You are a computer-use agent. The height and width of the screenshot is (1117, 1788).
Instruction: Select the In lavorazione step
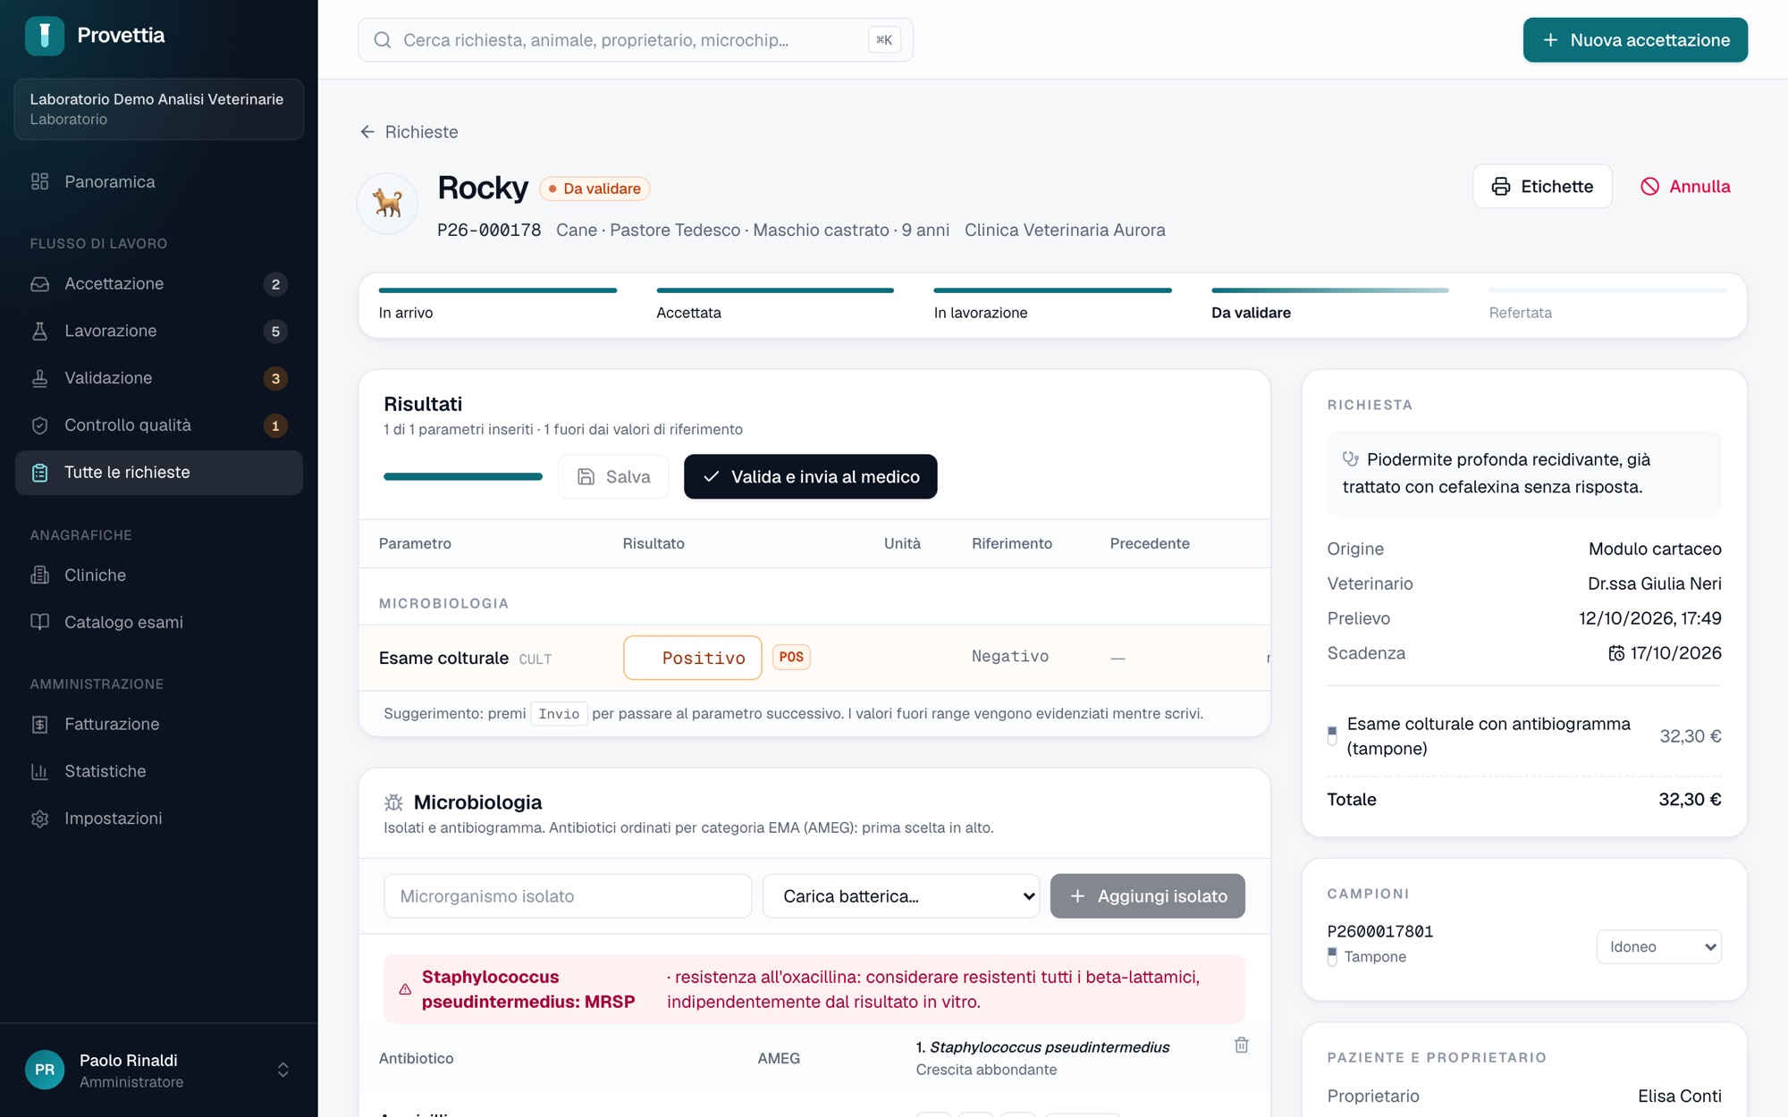(1052, 305)
